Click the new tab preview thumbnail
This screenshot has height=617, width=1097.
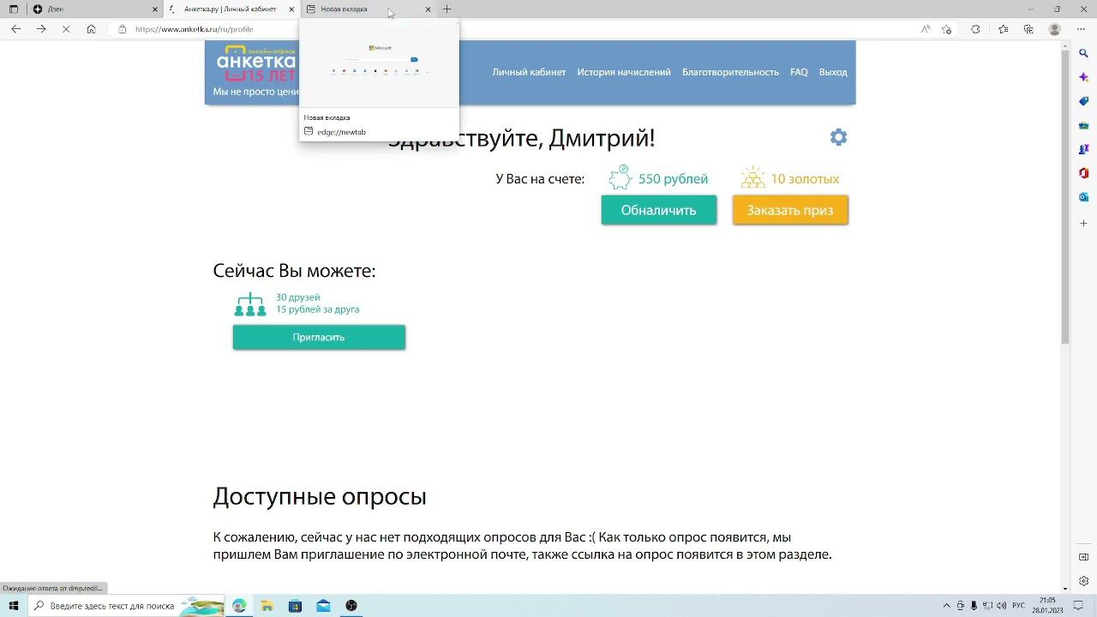click(379, 67)
